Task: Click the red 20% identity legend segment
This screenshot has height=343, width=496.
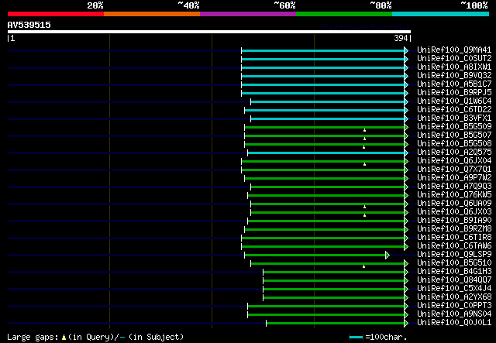Action: coord(56,14)
